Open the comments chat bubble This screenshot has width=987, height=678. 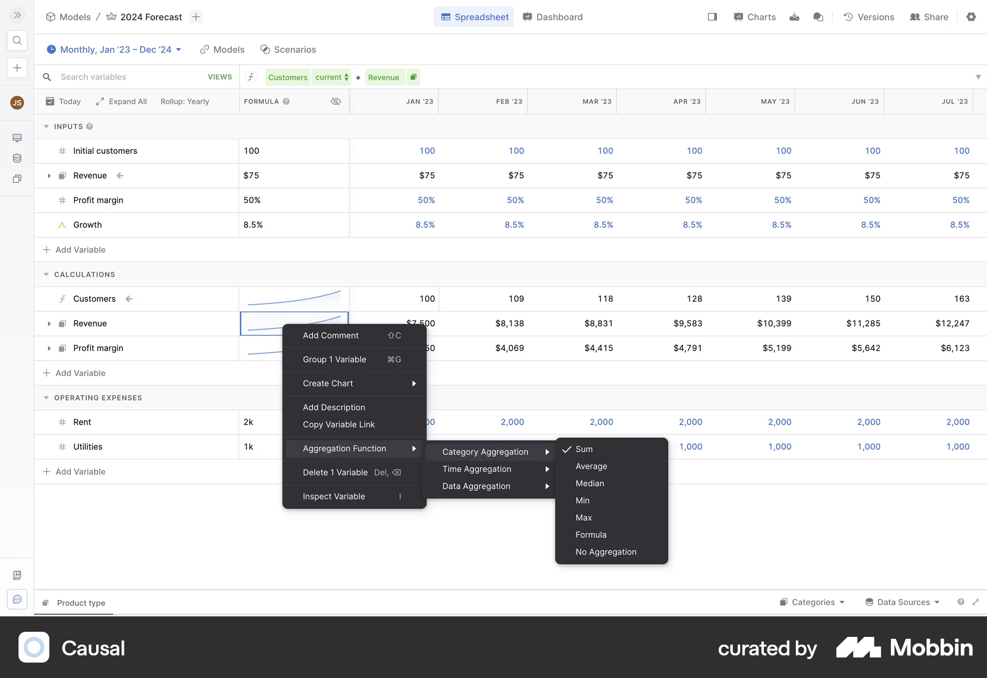[x=818, y=17]
